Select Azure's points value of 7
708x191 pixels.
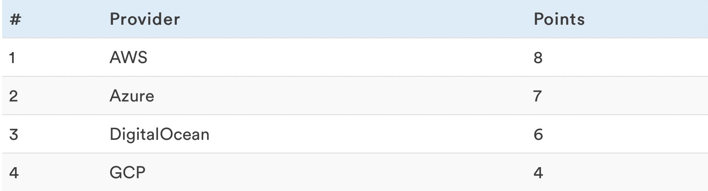pos(538,96)
